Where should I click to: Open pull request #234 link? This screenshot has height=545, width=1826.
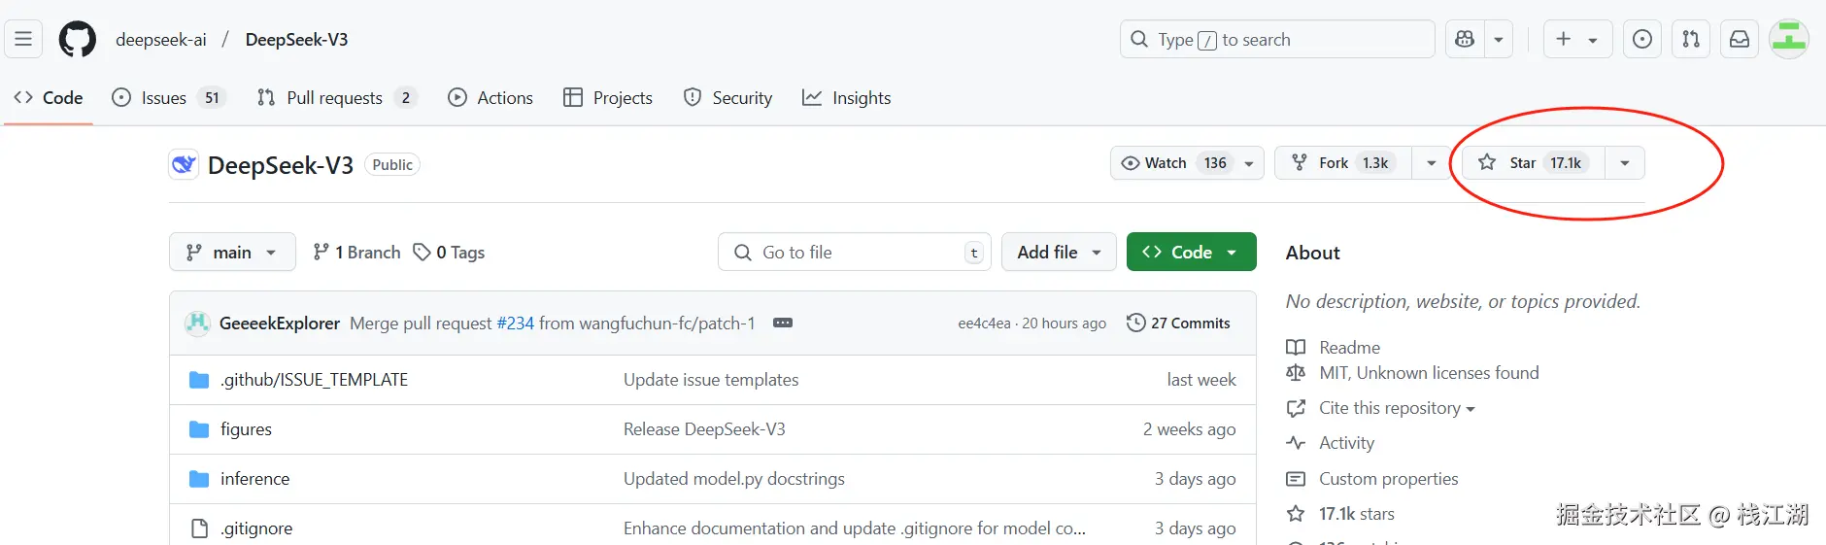515,324
